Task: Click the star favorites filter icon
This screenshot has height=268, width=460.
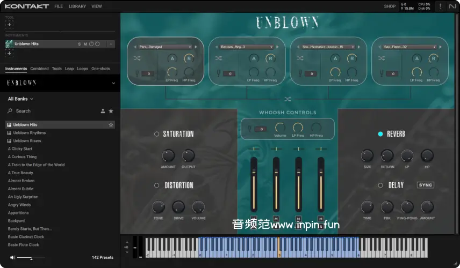Action: coord(111,111)
